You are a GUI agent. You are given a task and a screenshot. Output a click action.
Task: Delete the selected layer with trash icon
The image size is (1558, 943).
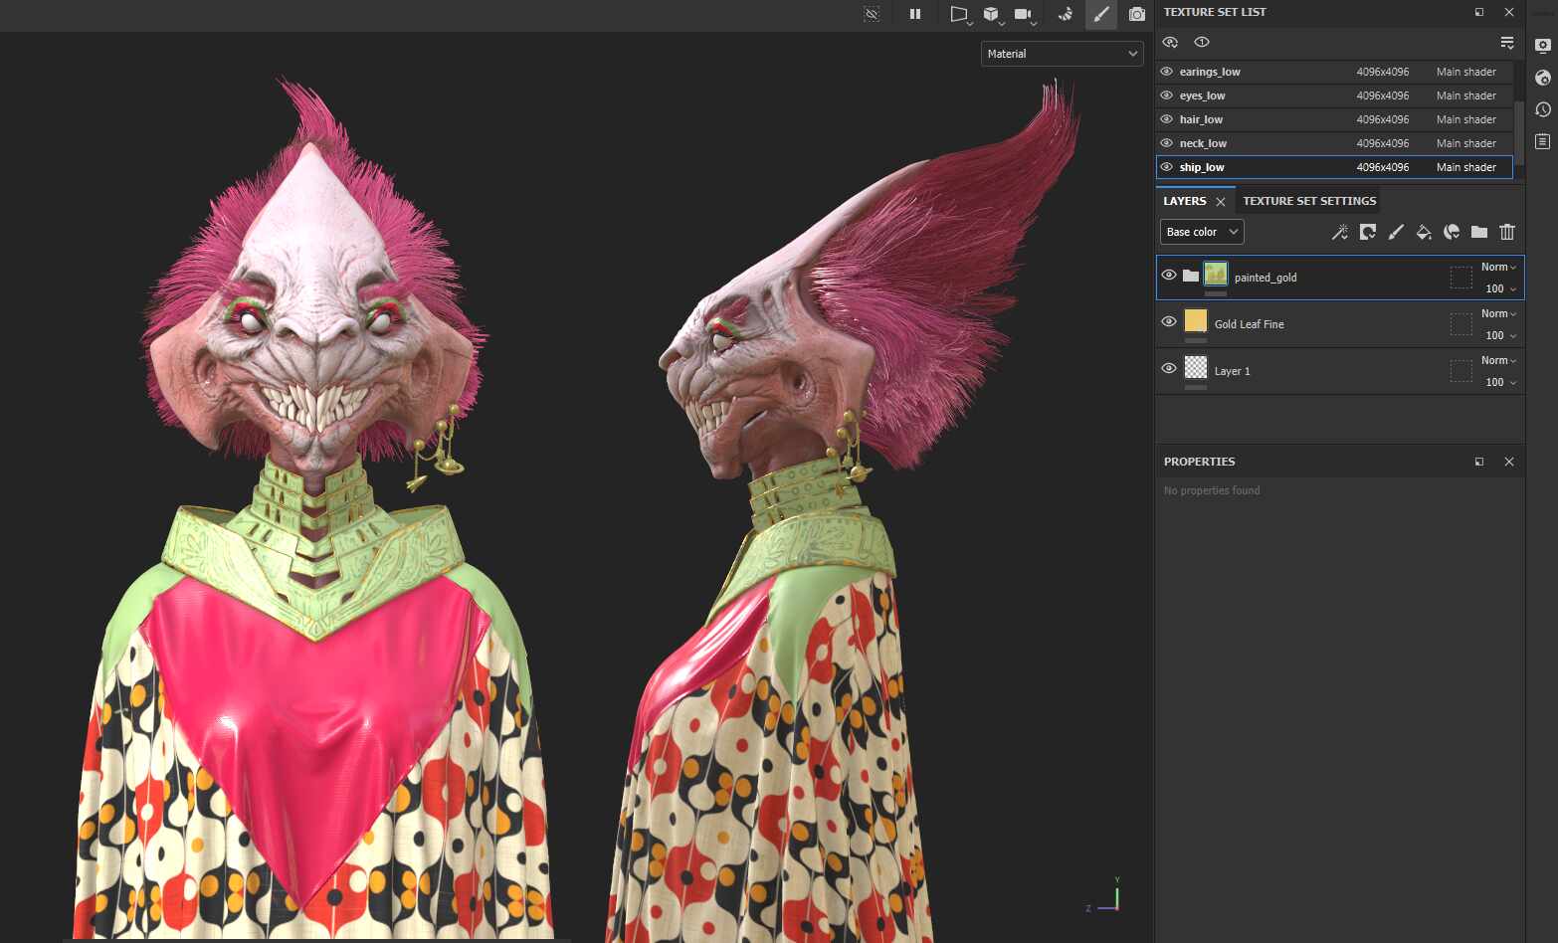click(1507, 232)
